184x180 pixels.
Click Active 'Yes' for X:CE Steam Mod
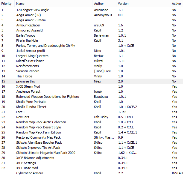(x=174, y=86)
